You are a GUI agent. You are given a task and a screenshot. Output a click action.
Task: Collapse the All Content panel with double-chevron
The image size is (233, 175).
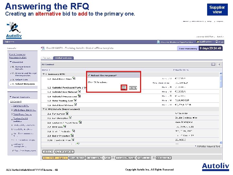(x=219, y=64)
